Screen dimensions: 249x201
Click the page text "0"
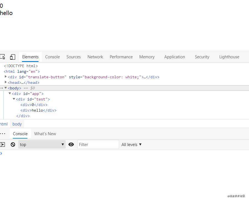coord(1,6)
